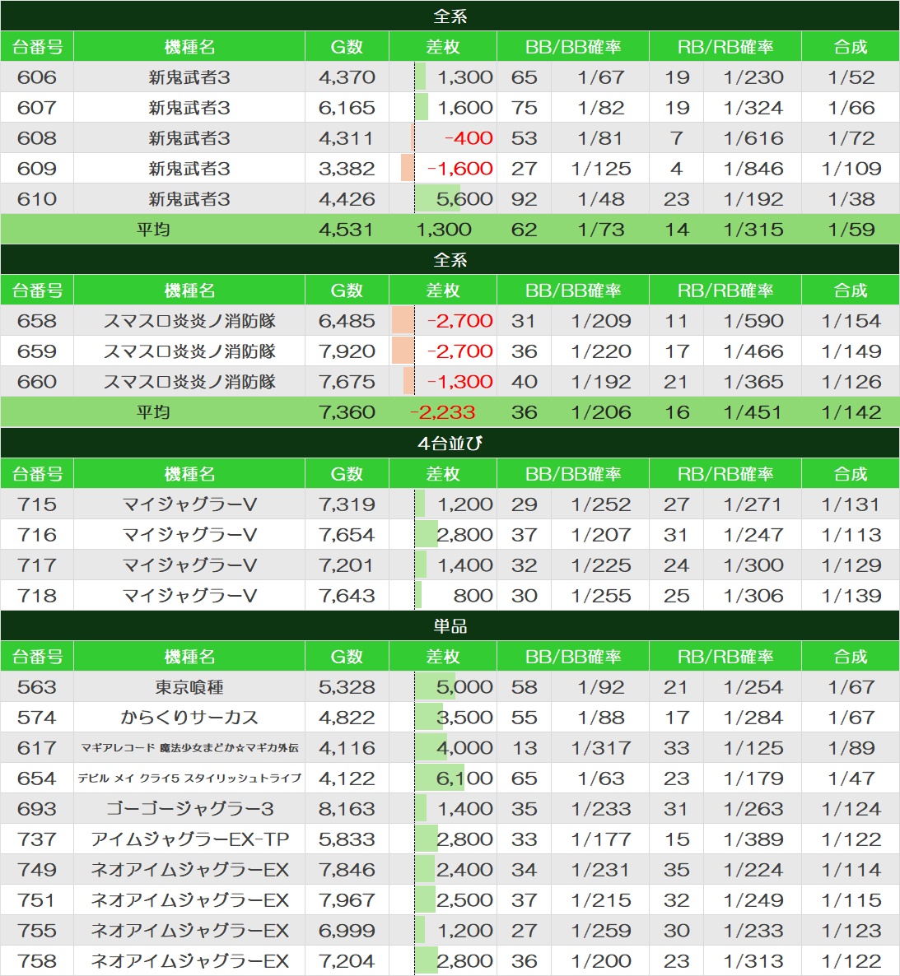This screenshot has width=900, height=976.
Task: Select the 800 value in row 718
Action: point(473,596)
